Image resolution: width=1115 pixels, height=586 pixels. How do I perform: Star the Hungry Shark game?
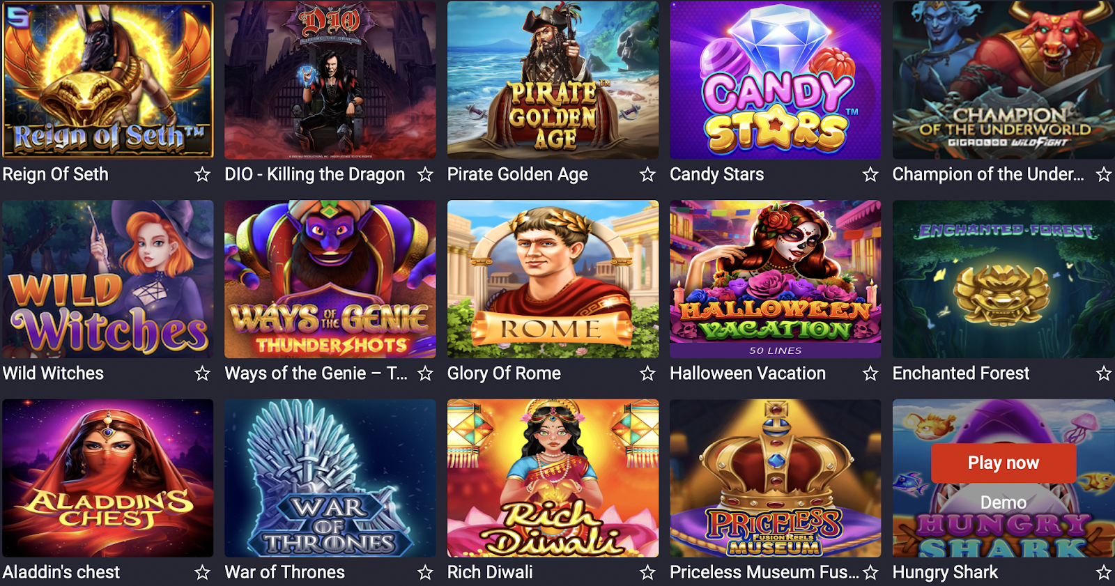click(x=1103, y=573)
